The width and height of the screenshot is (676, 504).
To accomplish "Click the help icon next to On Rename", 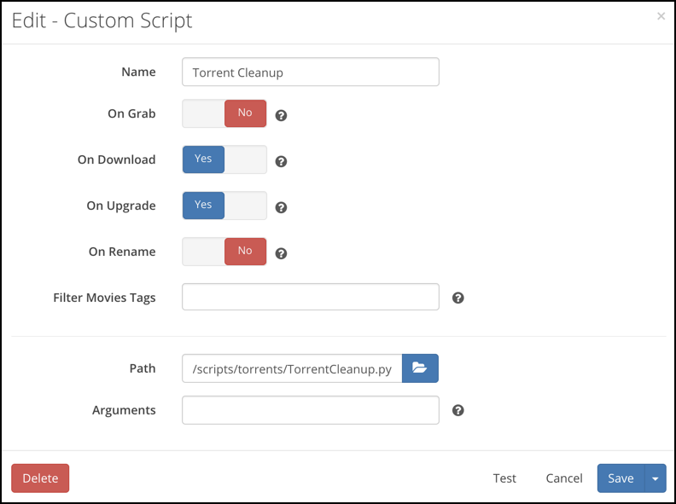I will tap(281, 252).
